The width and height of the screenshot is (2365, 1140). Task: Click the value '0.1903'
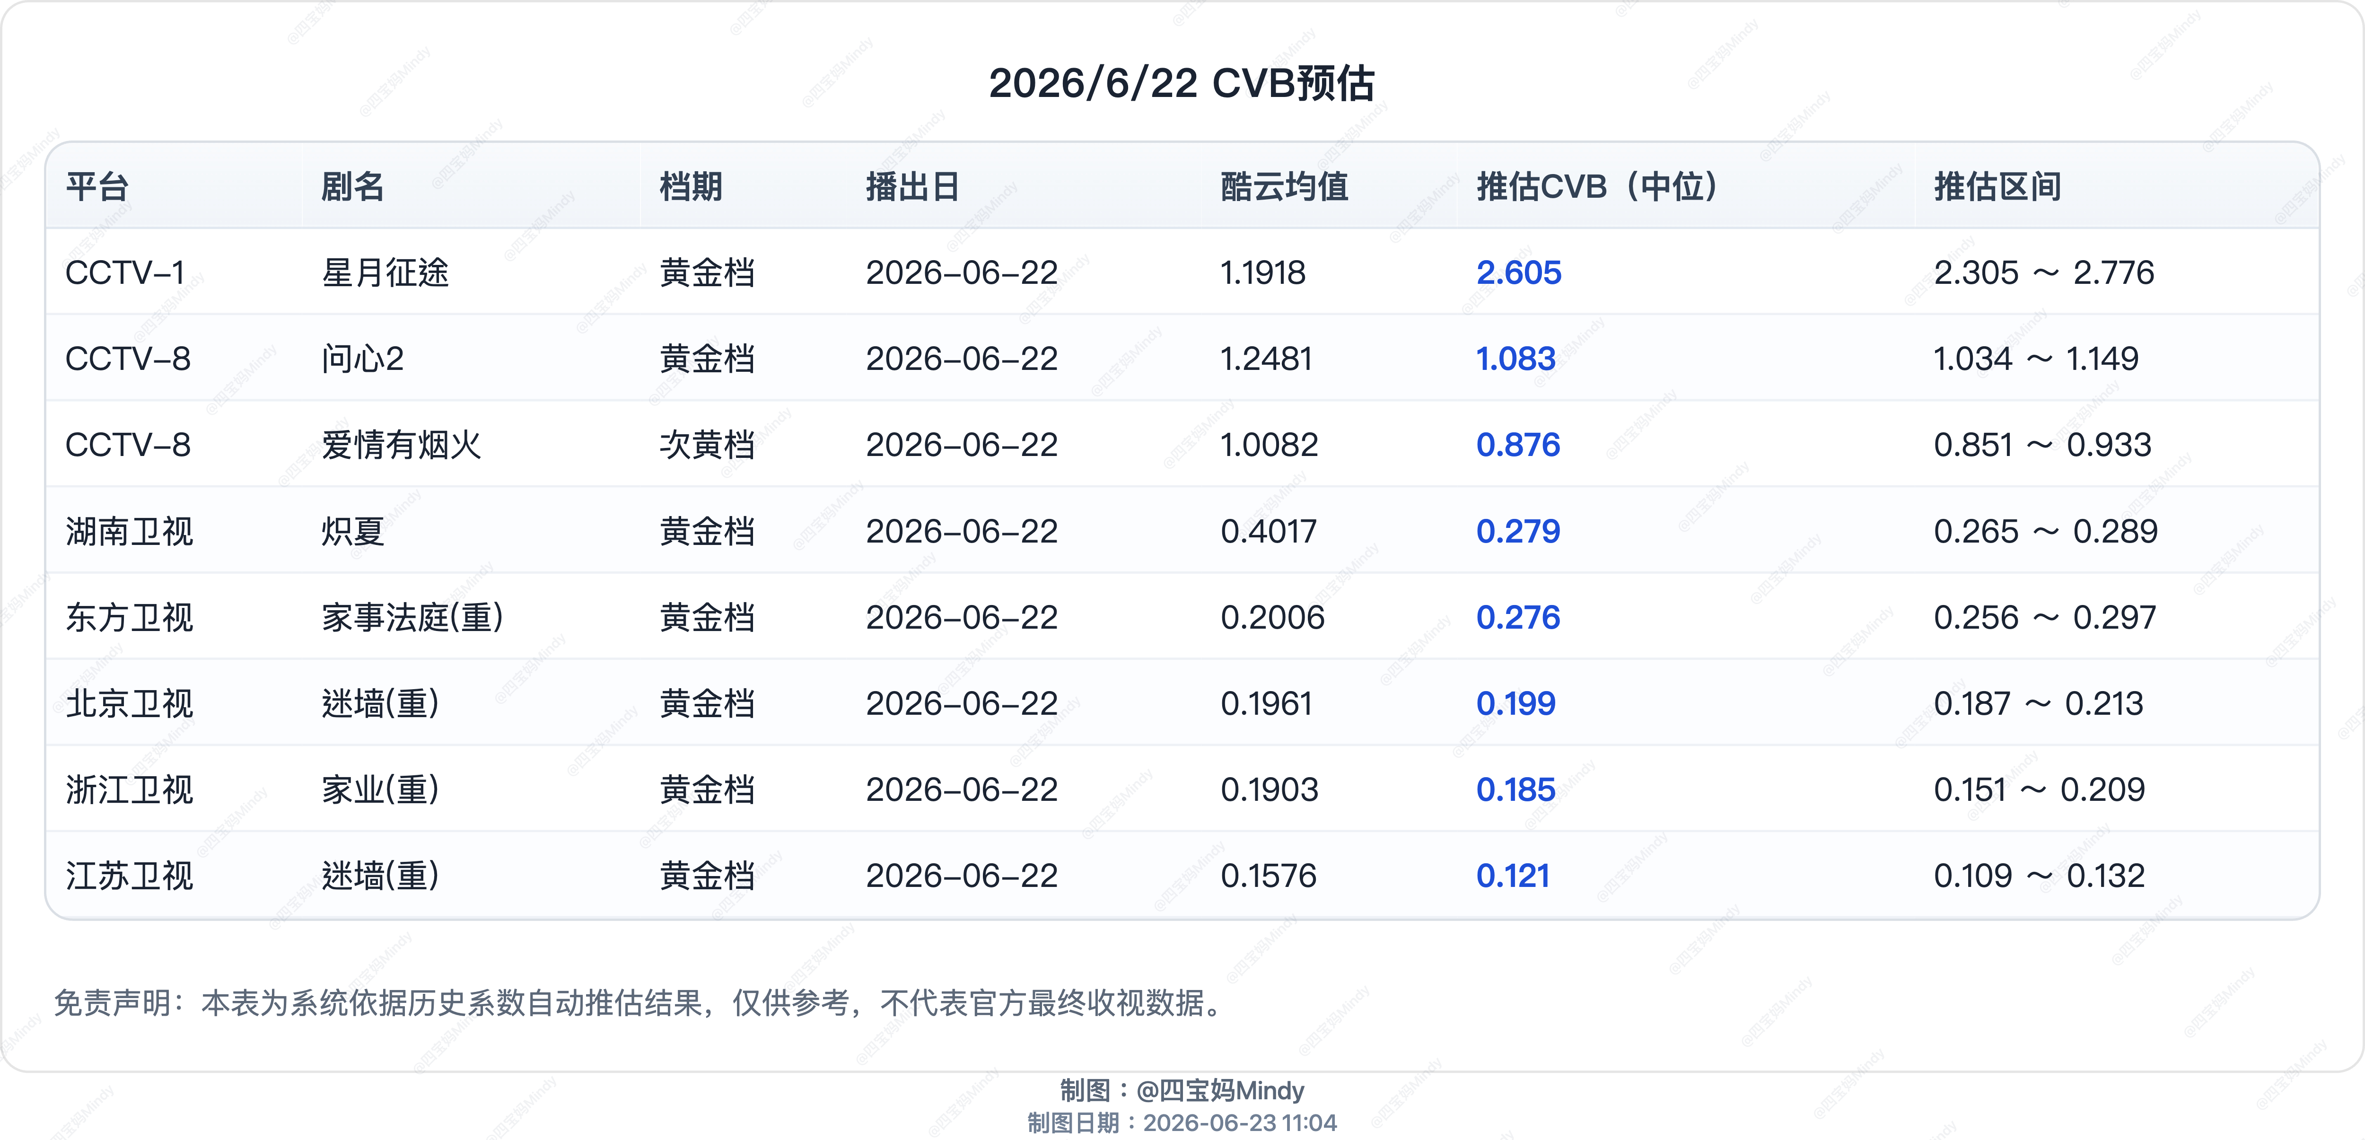(1269, 789)
